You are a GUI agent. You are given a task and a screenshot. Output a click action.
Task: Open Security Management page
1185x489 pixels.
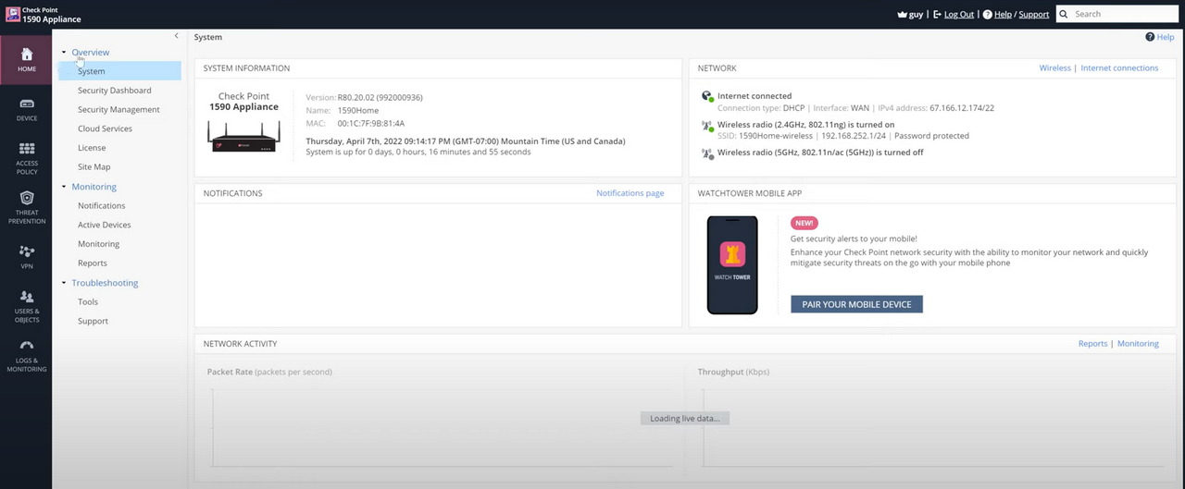coord(118,109)
